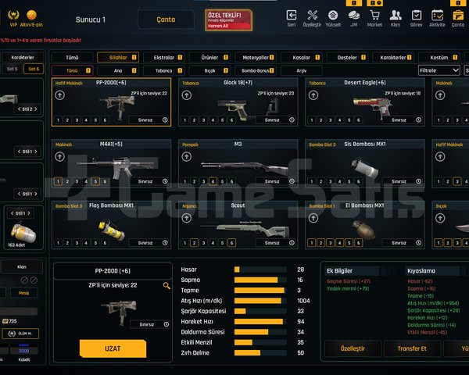Open the Özelleştir tools icon in top bar
The width and height of the screenshot is (469, 375).
(x=312, y=16)
